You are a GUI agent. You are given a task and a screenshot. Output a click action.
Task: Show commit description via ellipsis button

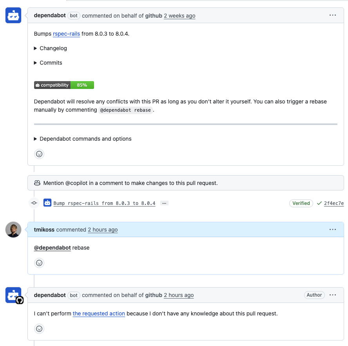[x=164, y=203]
